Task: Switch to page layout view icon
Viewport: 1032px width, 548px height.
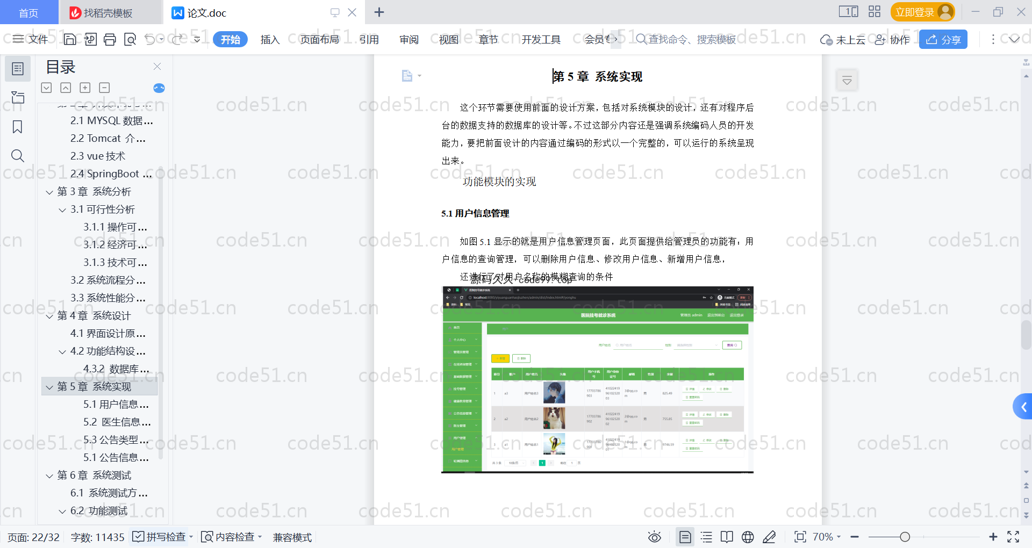Action: 685,537
